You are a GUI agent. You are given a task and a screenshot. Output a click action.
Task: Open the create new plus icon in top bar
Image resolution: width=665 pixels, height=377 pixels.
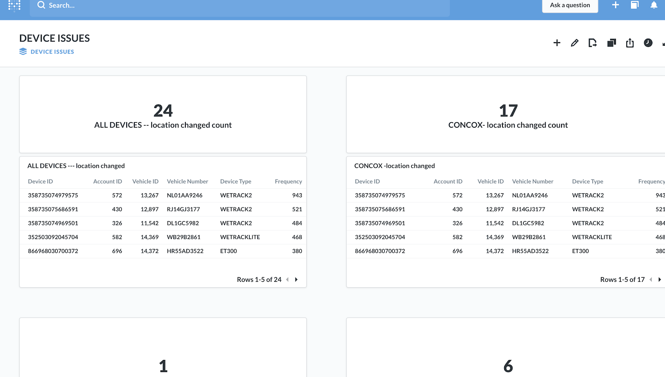(616, 5)
